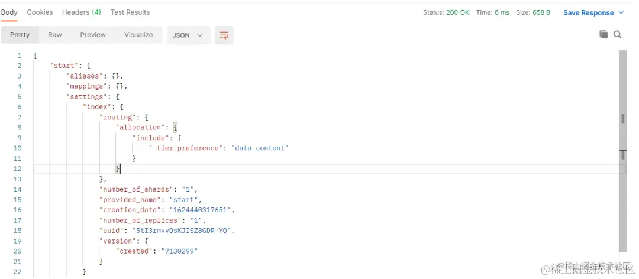Click the "1624440317651" value

[x=201, y=210]
